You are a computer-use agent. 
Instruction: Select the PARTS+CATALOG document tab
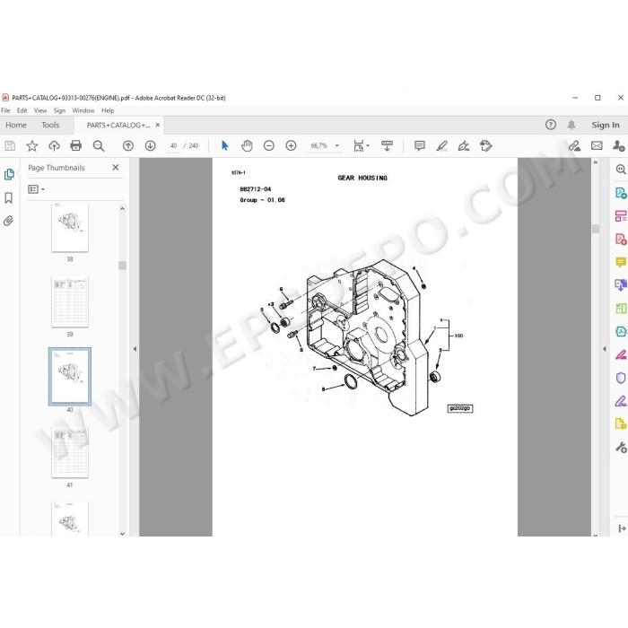(x=118, y=126)
